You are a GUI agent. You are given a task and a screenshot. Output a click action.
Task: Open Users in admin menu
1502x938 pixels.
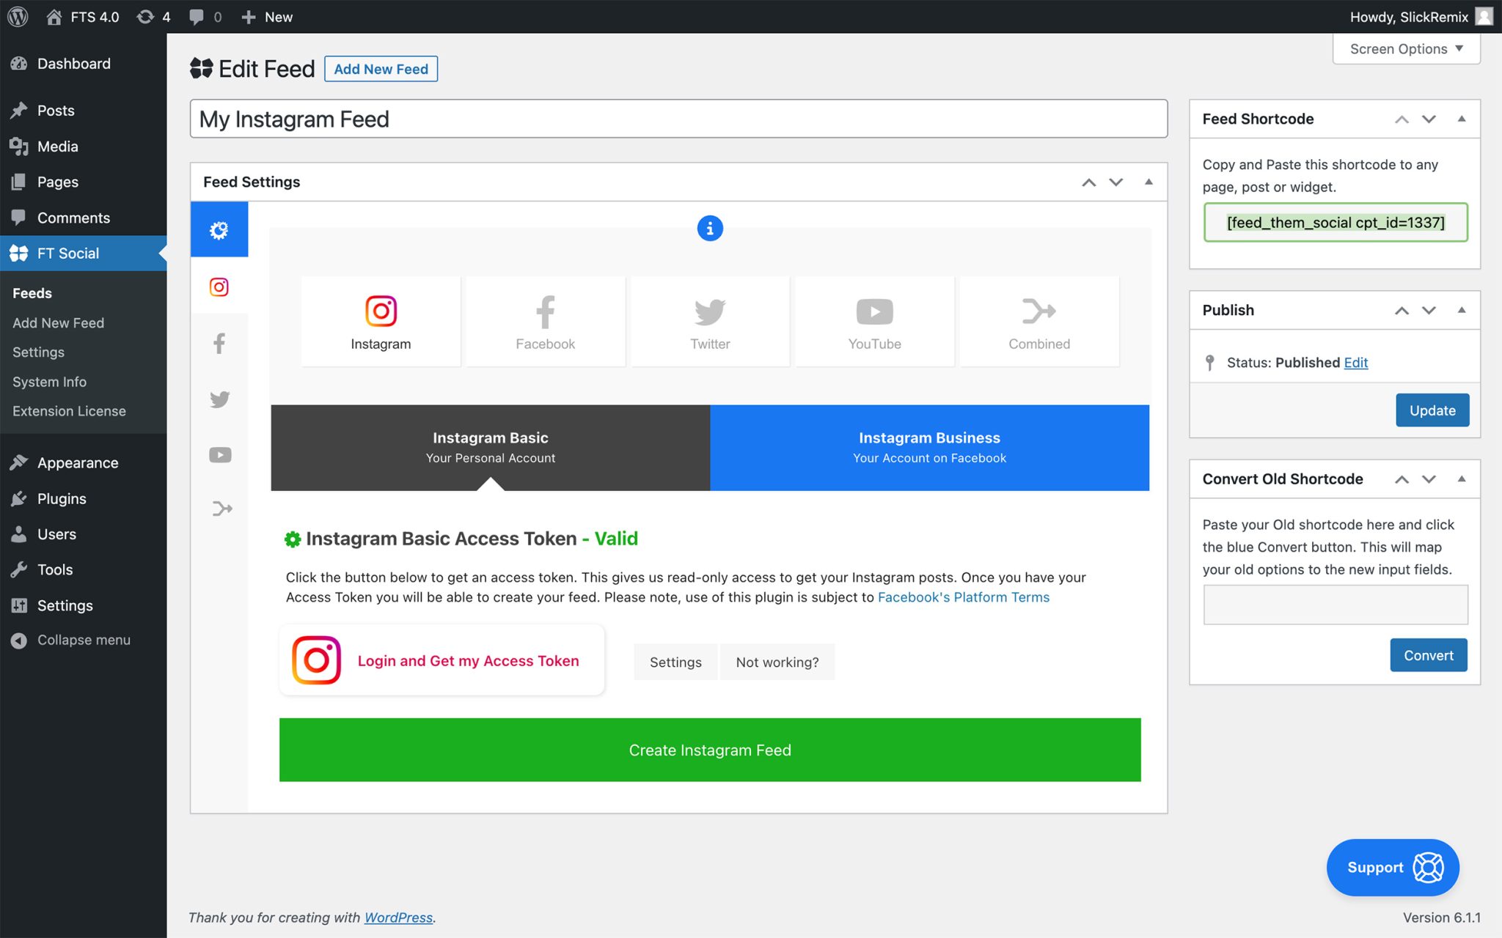[x=84, y=534]
